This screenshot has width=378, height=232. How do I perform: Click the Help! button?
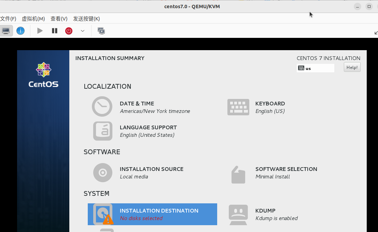[x=352, y=68]
